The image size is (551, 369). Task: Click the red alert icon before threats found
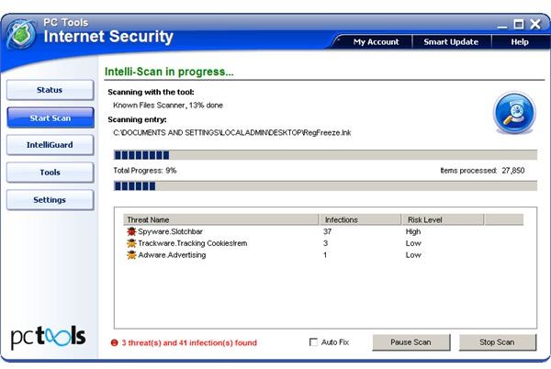[x=114, y=342]
